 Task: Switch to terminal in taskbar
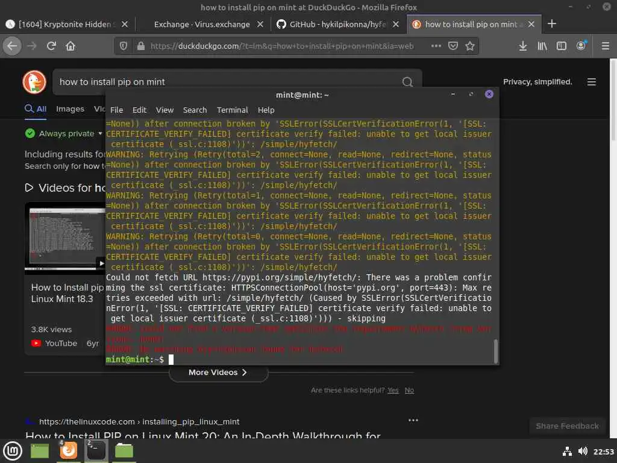coord(96,451)
